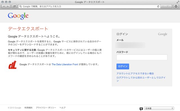Open the アカウントにアクセスできない場合 link
The height and width of the screenshot is (111, 180).
tap(135, 73)
